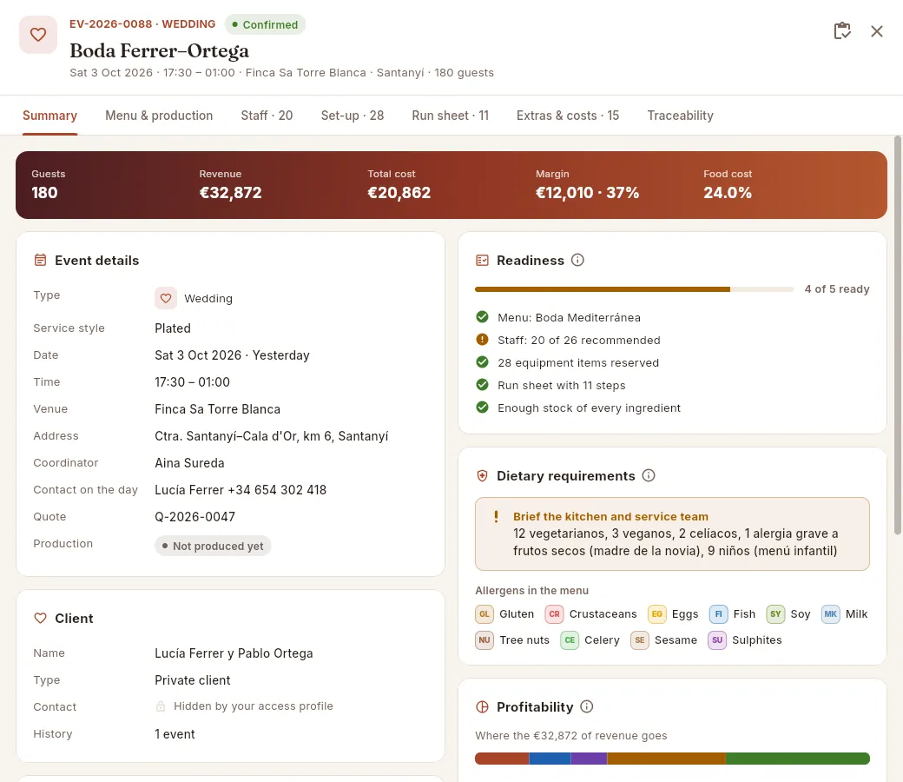Click the Wedding type heart icon
Viewport: 903px width, 782px height.
point(166,299)
